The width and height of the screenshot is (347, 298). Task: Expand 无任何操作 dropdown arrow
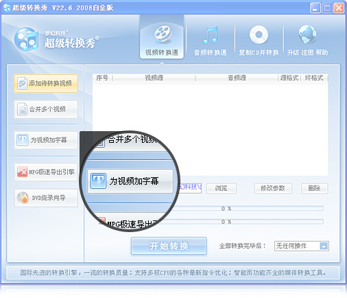324,247
